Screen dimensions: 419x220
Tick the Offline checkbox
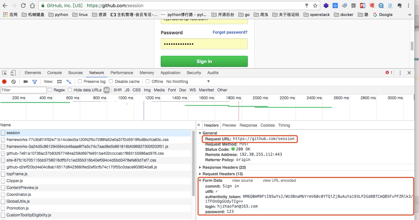pos(148,82)
